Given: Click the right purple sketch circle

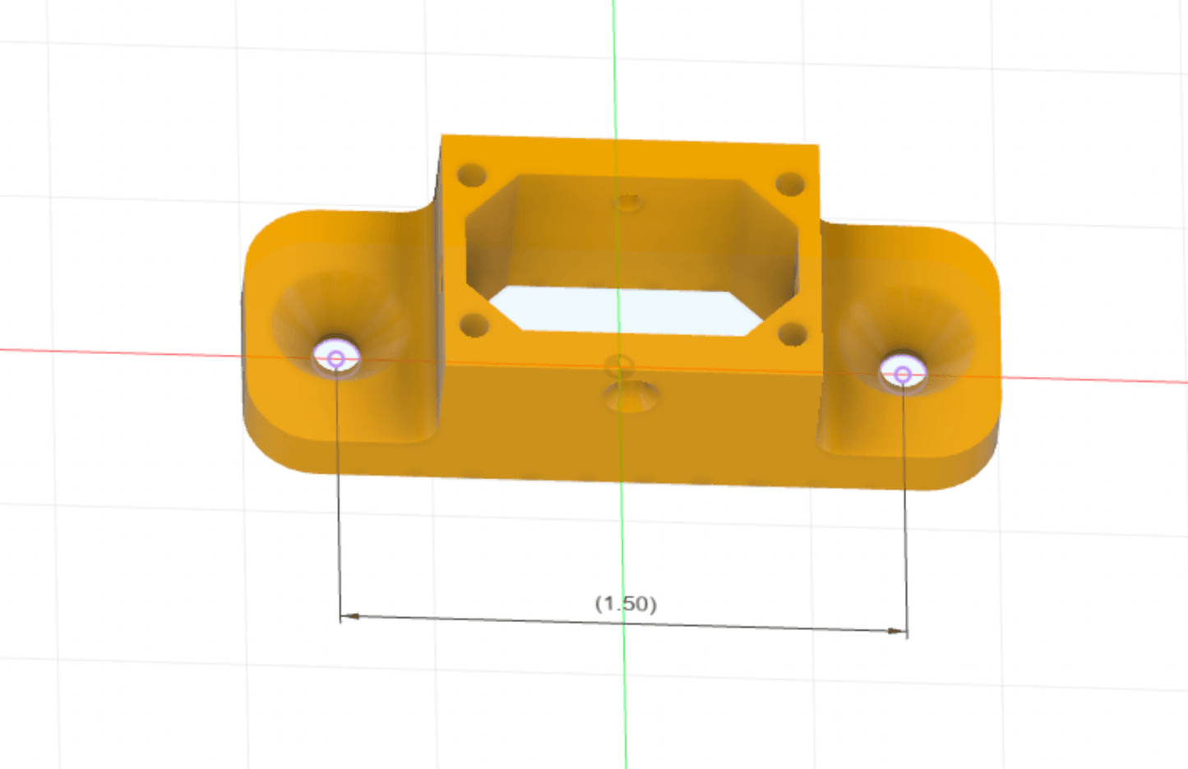Looking at the screenshot, I should pos(903,375).
